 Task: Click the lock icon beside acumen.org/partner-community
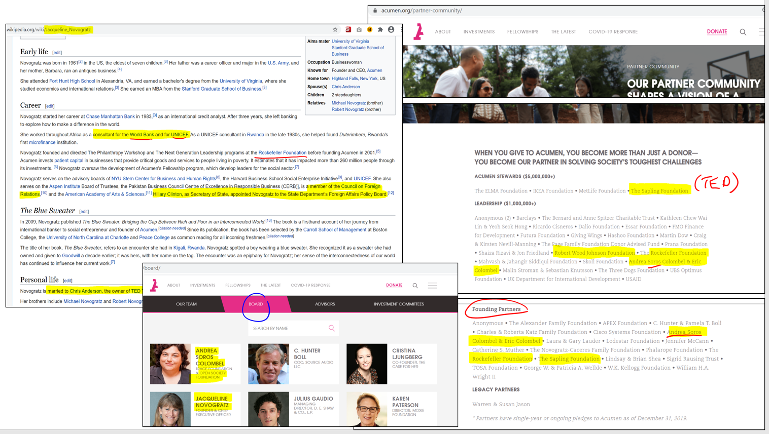[x=375, y=10]
